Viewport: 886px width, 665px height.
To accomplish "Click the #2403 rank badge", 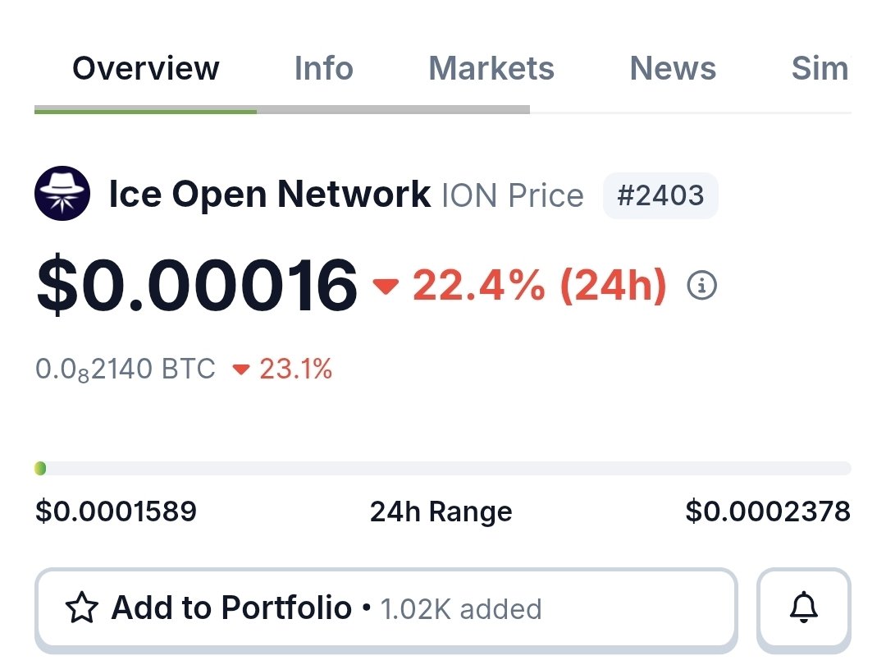I will click(x=660, y=195).
